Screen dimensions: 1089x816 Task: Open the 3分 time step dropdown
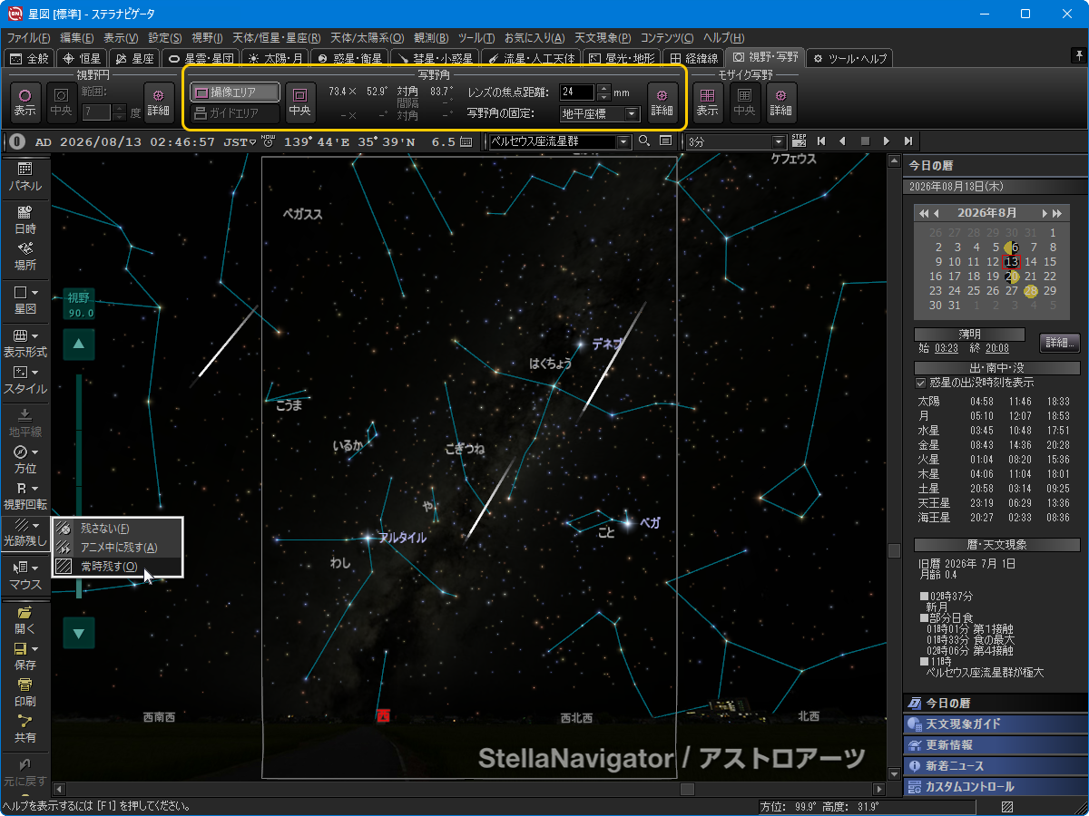click(x=735, y=141)
